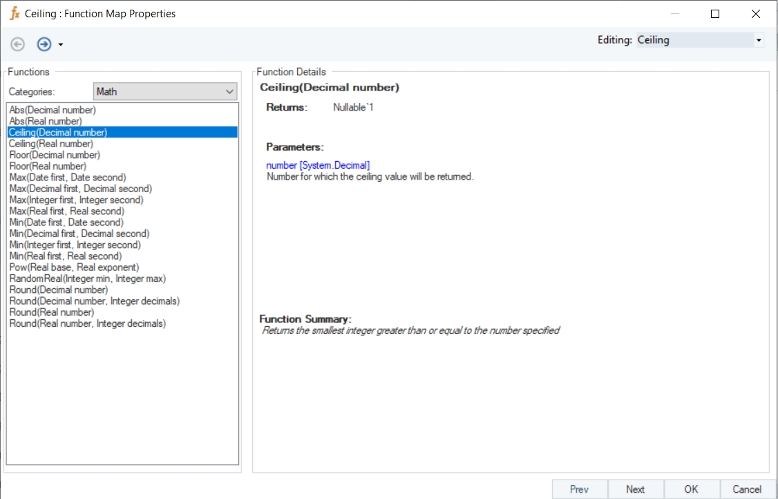The image size is (778, 499).
Task: Click the back navigation arrow icon
Action: [18, 44]
